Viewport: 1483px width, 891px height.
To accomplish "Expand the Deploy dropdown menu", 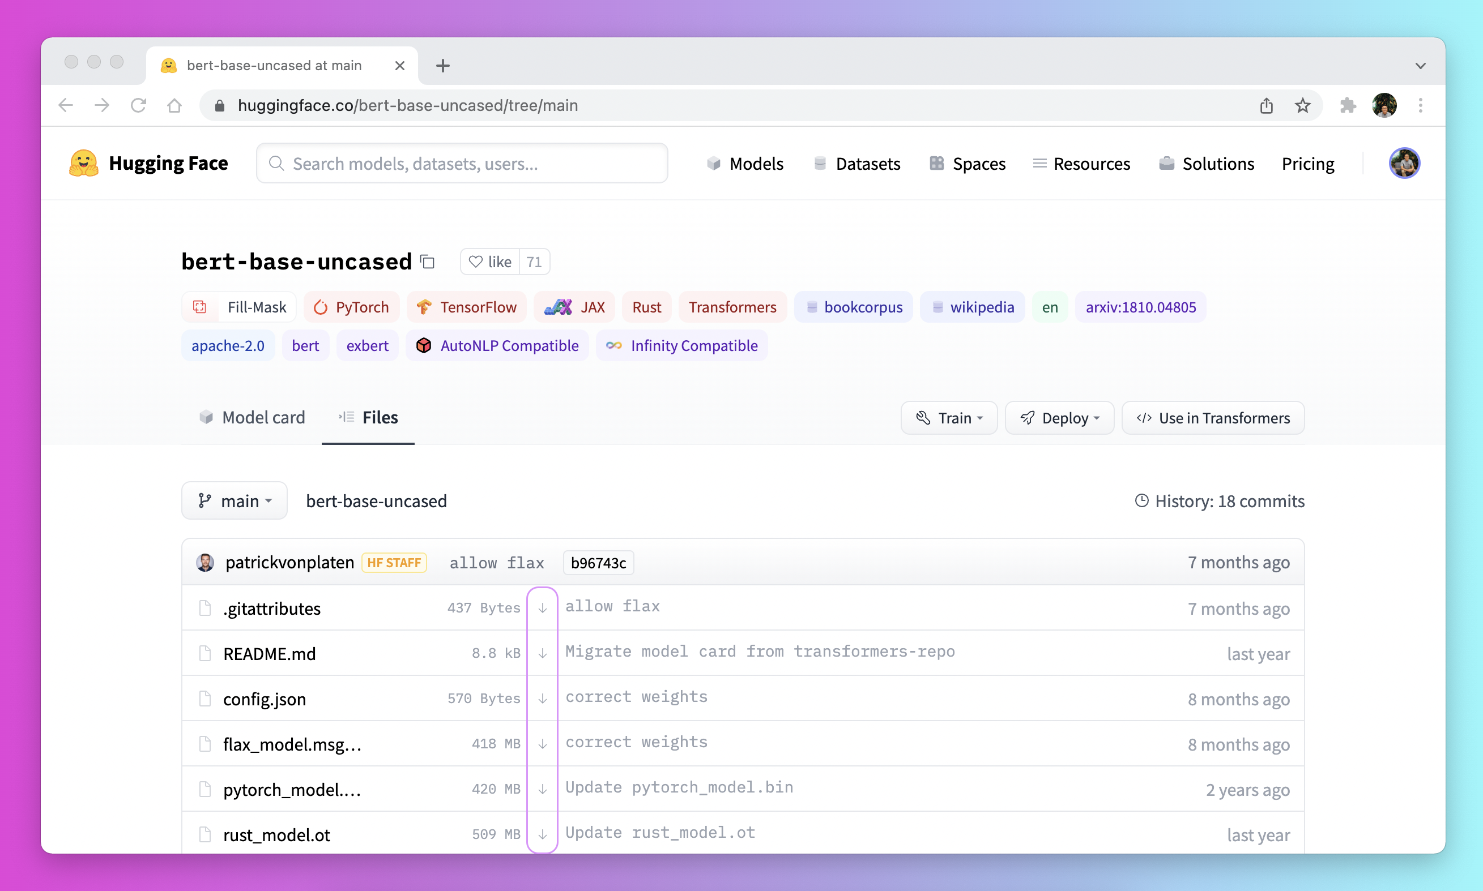I will (x=1058, y=417).
